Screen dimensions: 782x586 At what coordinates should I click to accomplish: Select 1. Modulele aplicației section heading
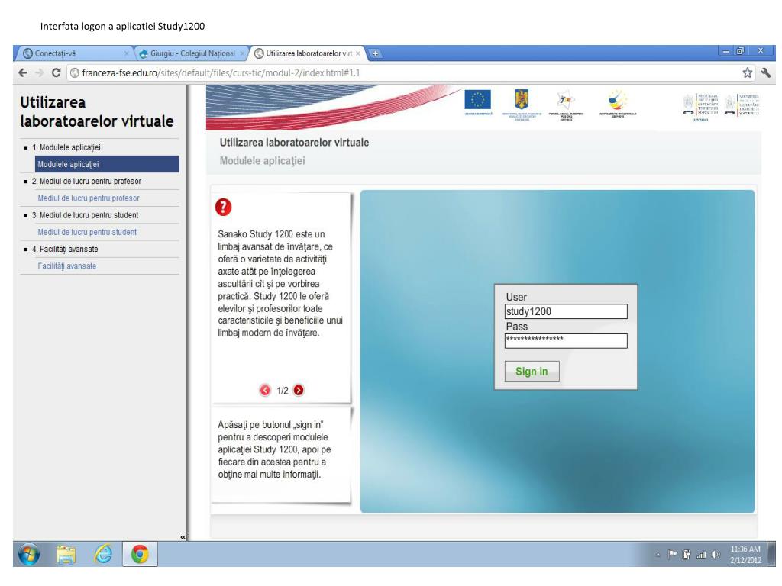(x=66, y=147)
